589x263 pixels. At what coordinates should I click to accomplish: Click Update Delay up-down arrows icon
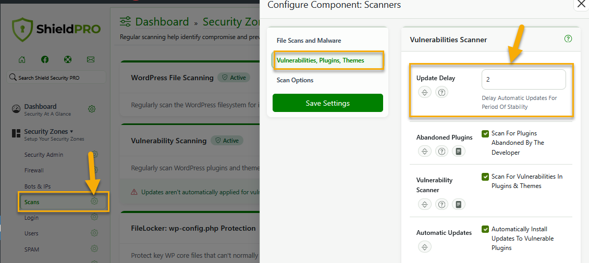[x=425, y=92]
